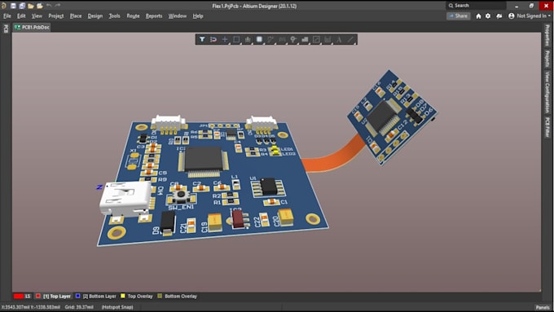Click the Place Component chip icon
The width and height of the screenshot is (554, 312).
point(259,40)
